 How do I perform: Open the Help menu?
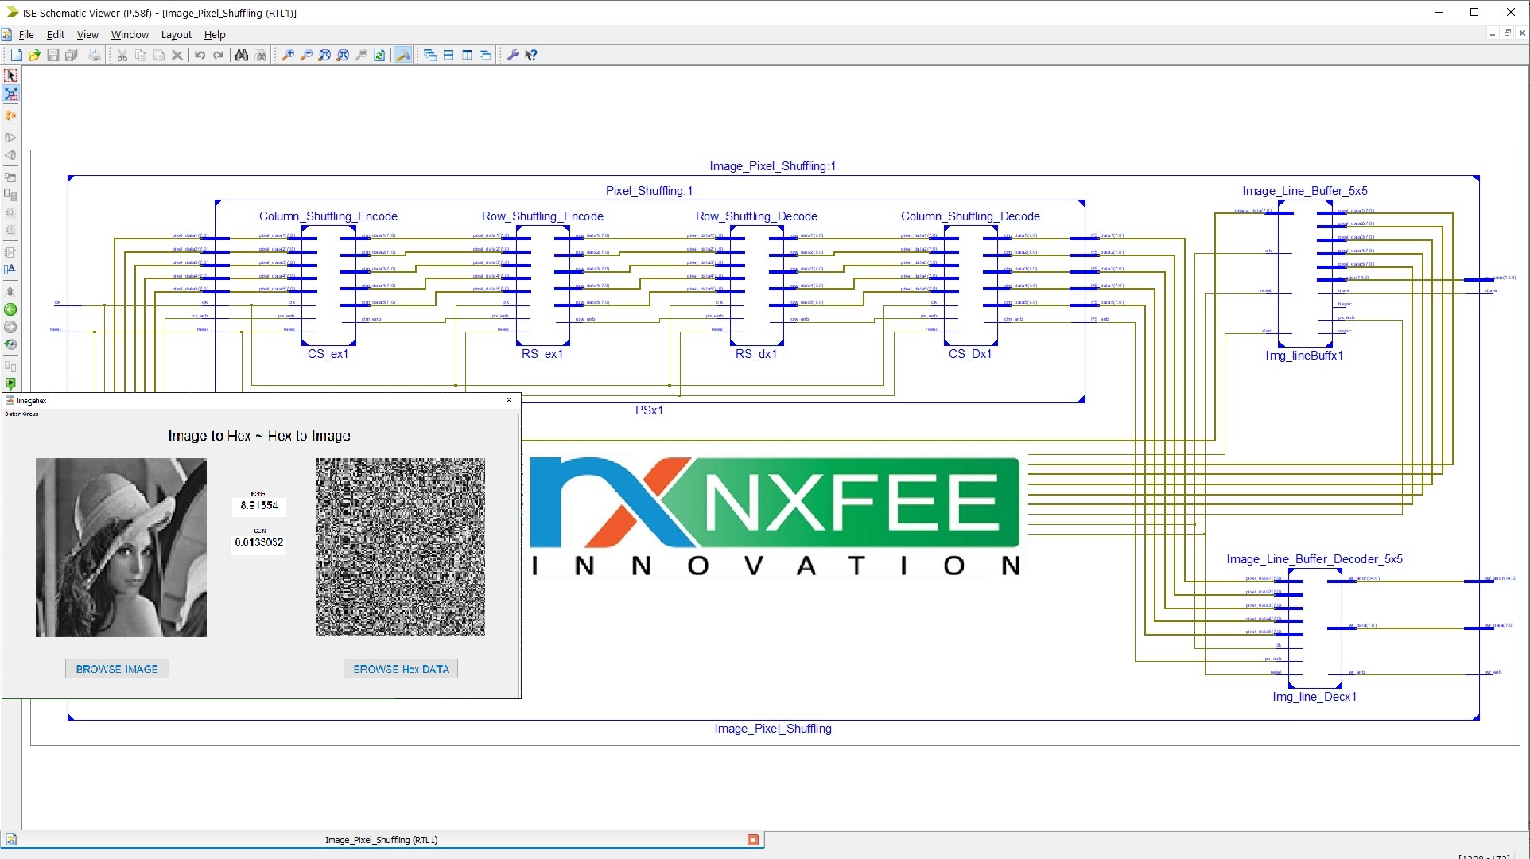click(x=215, y=34)
